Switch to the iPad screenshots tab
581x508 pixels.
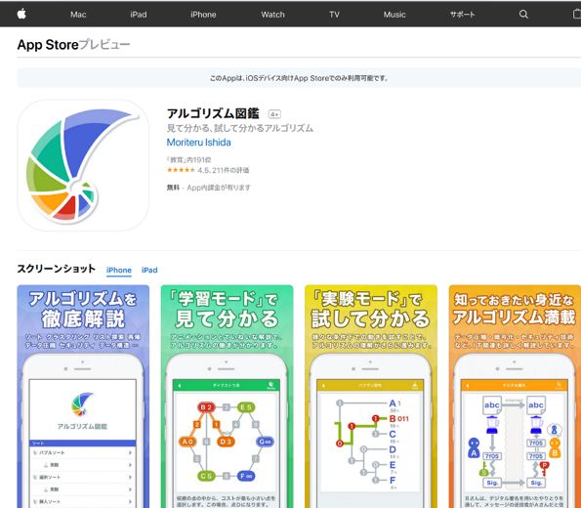[x=149, y=270]
